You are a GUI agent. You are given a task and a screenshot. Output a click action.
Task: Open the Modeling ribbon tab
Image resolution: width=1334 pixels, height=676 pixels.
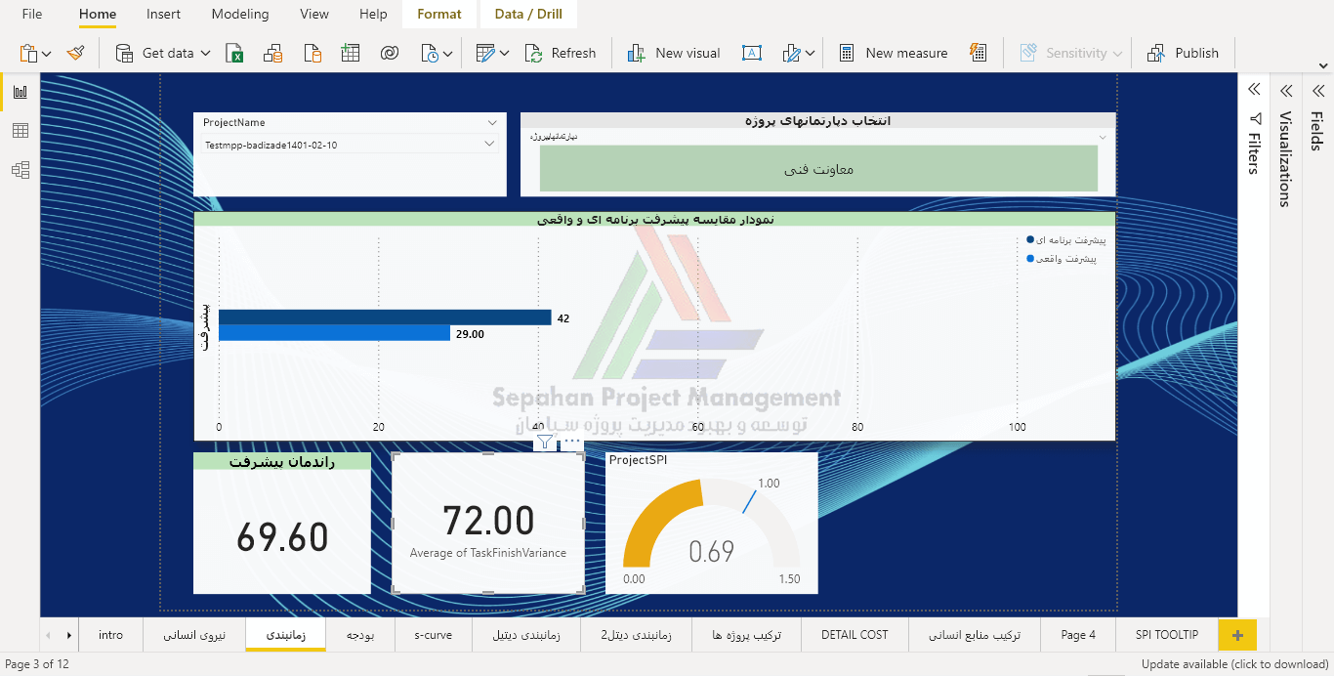click(239, 14)
